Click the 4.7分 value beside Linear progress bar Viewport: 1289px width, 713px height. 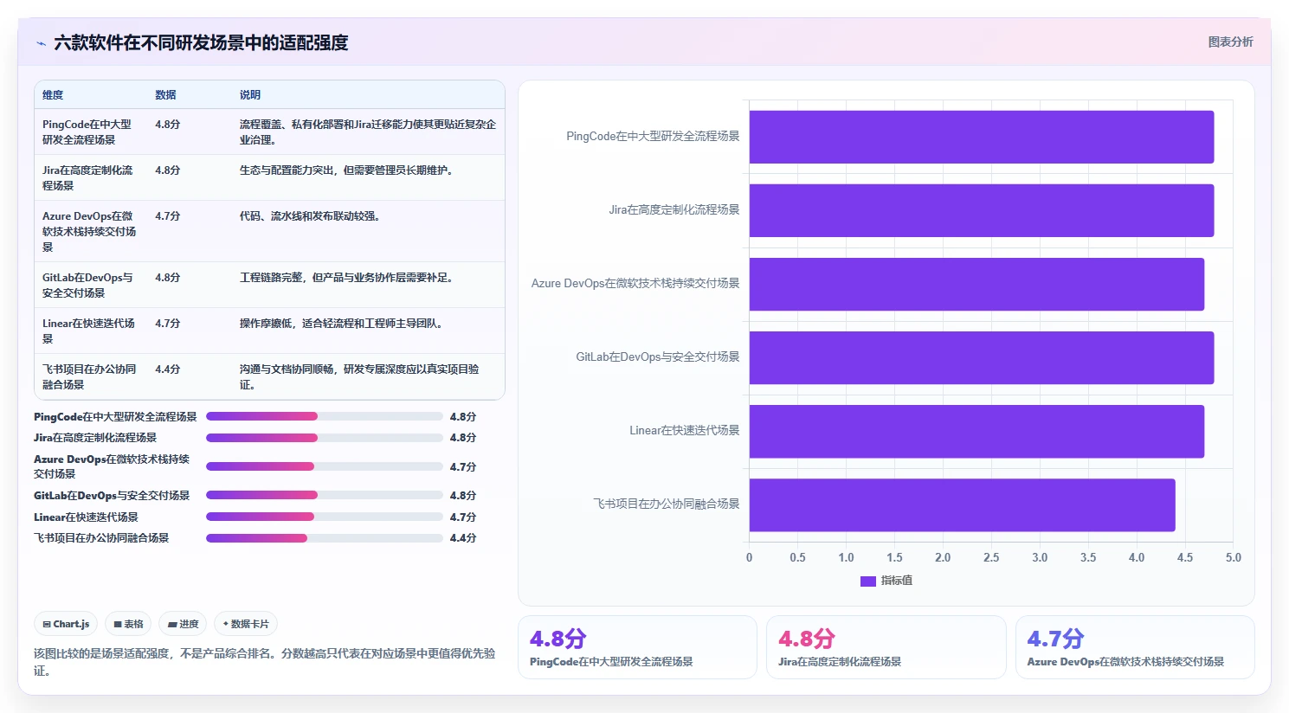[x=463, y=517]
